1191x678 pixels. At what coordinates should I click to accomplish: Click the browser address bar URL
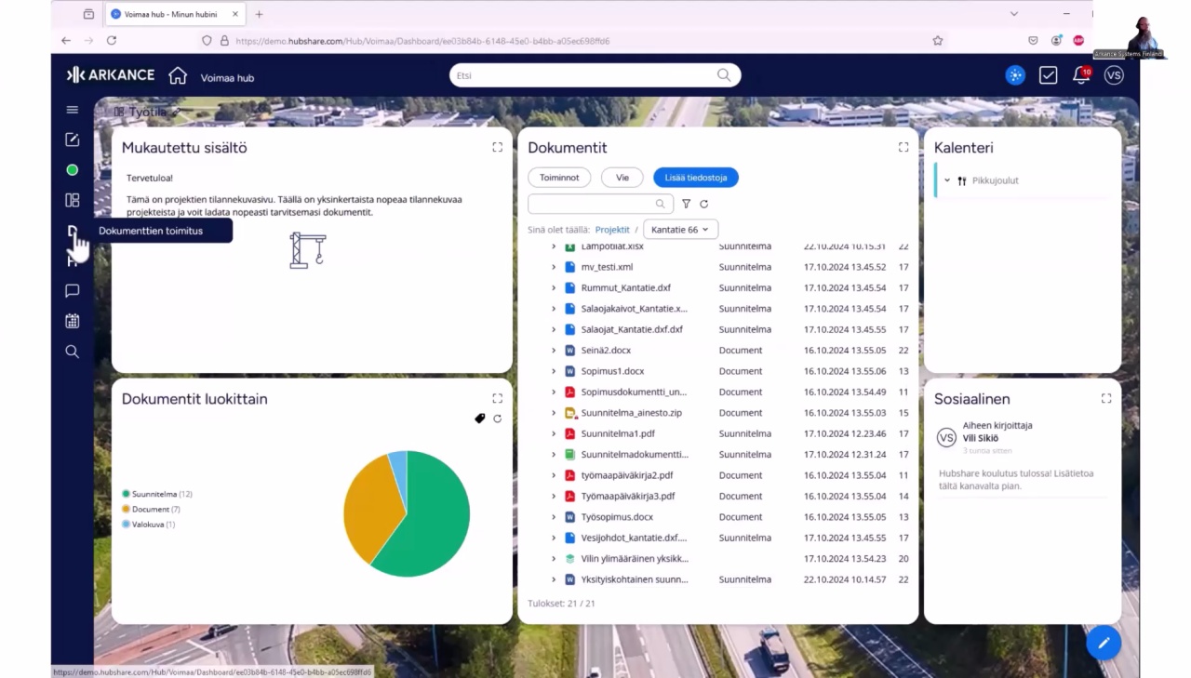click(422, 41)
